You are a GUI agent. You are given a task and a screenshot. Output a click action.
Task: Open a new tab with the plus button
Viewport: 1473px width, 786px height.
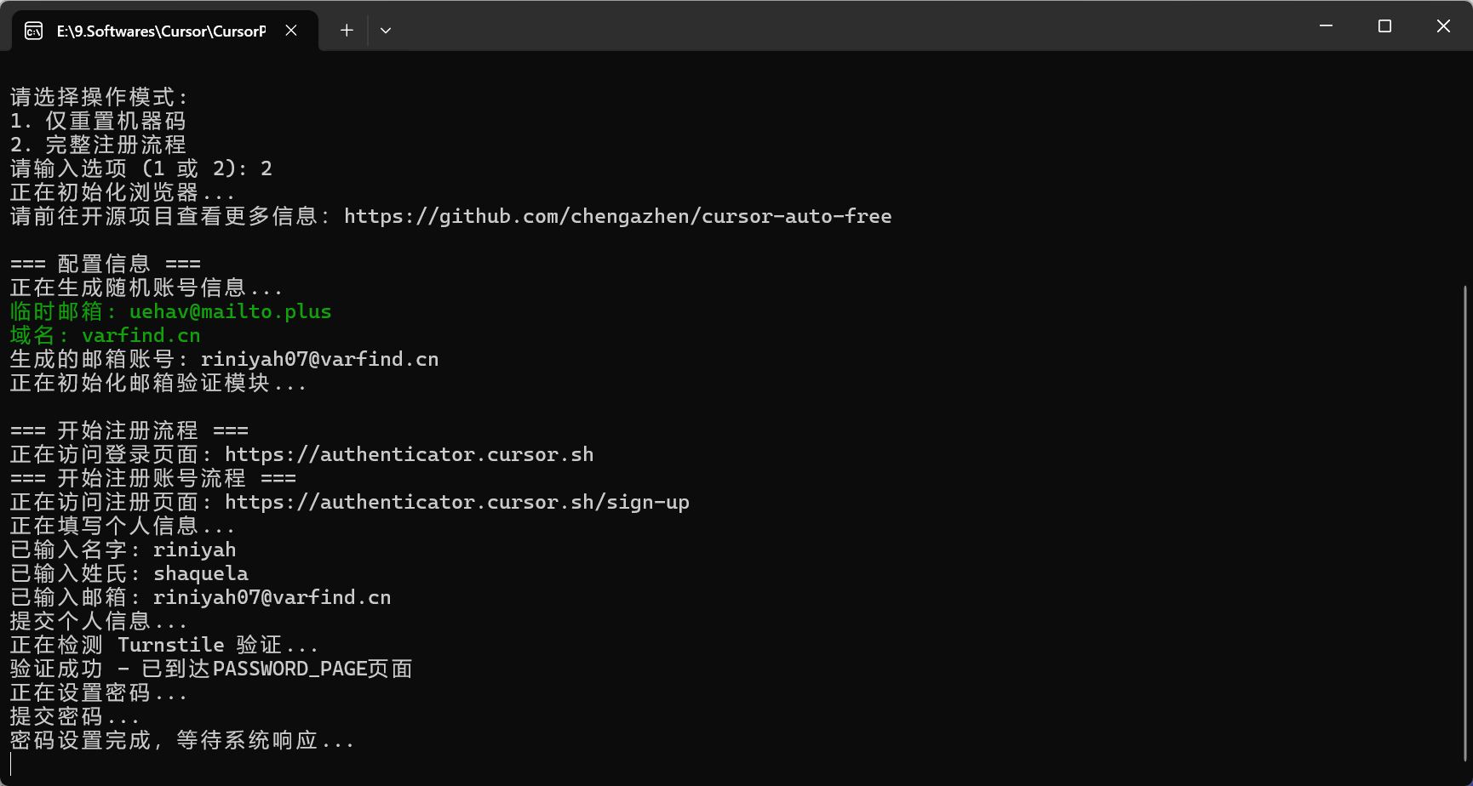click(x=347, y=31)
